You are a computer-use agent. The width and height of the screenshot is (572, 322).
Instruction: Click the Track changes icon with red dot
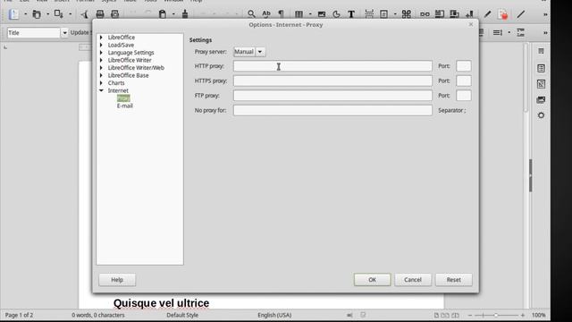pyautogui.click(x=502, y=14)
